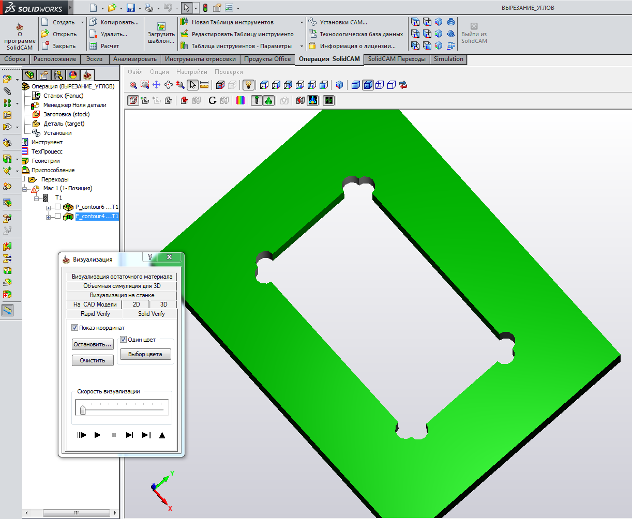Uncheck the 'Один цвет' checkbox
This screenshot has width=632, height=519.
coord(124,340)
